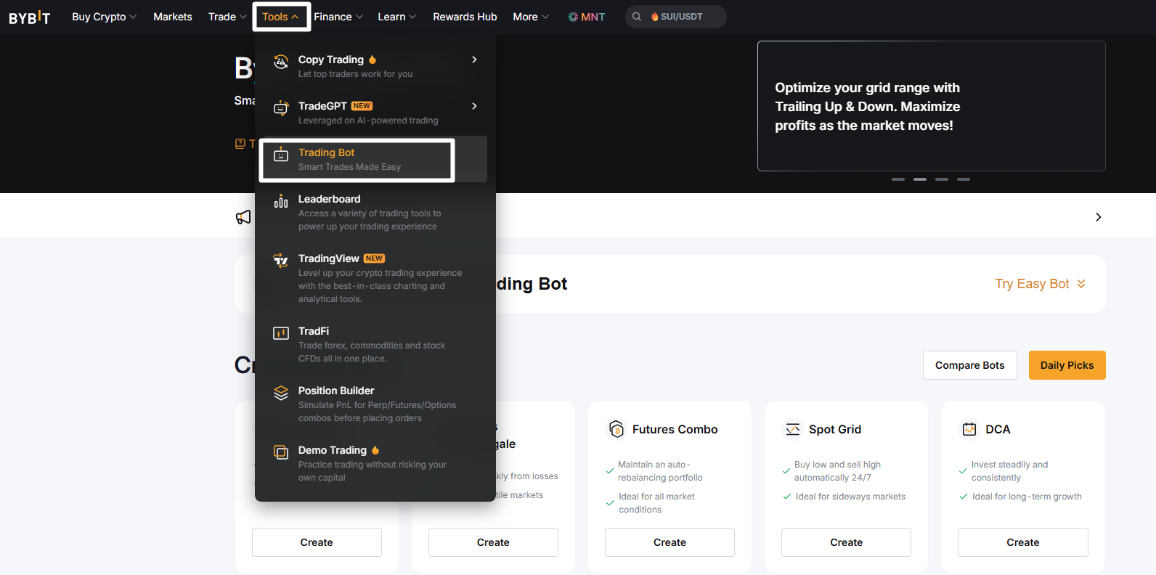Click "Invest steadily and consistently" text
This screenshot has width=1156, height=575.
(x=1009, y=471)
